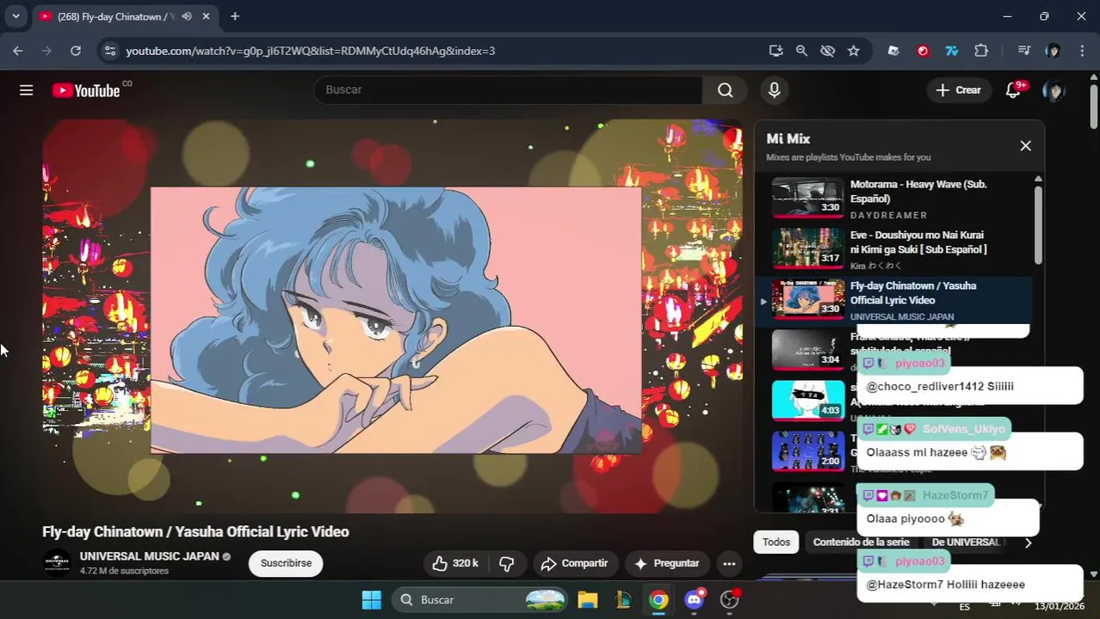Click Chrome icon in the taskbar

point(658,599)
